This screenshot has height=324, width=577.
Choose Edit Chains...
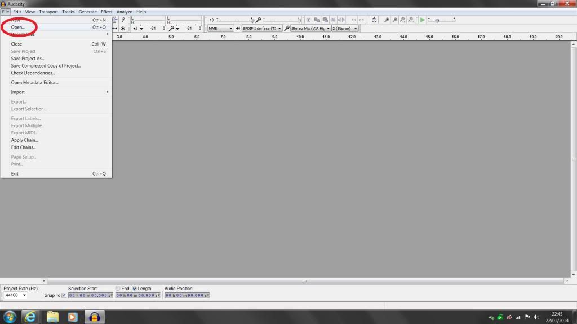tap(56, 147)
